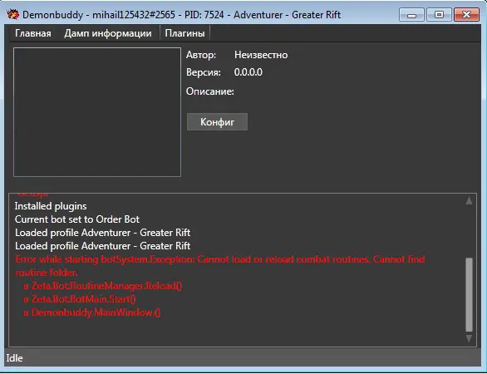Viewport: 487px width, 374px height.
Task: Open the Дамп информации tab
Action: [x=108, y=33]
